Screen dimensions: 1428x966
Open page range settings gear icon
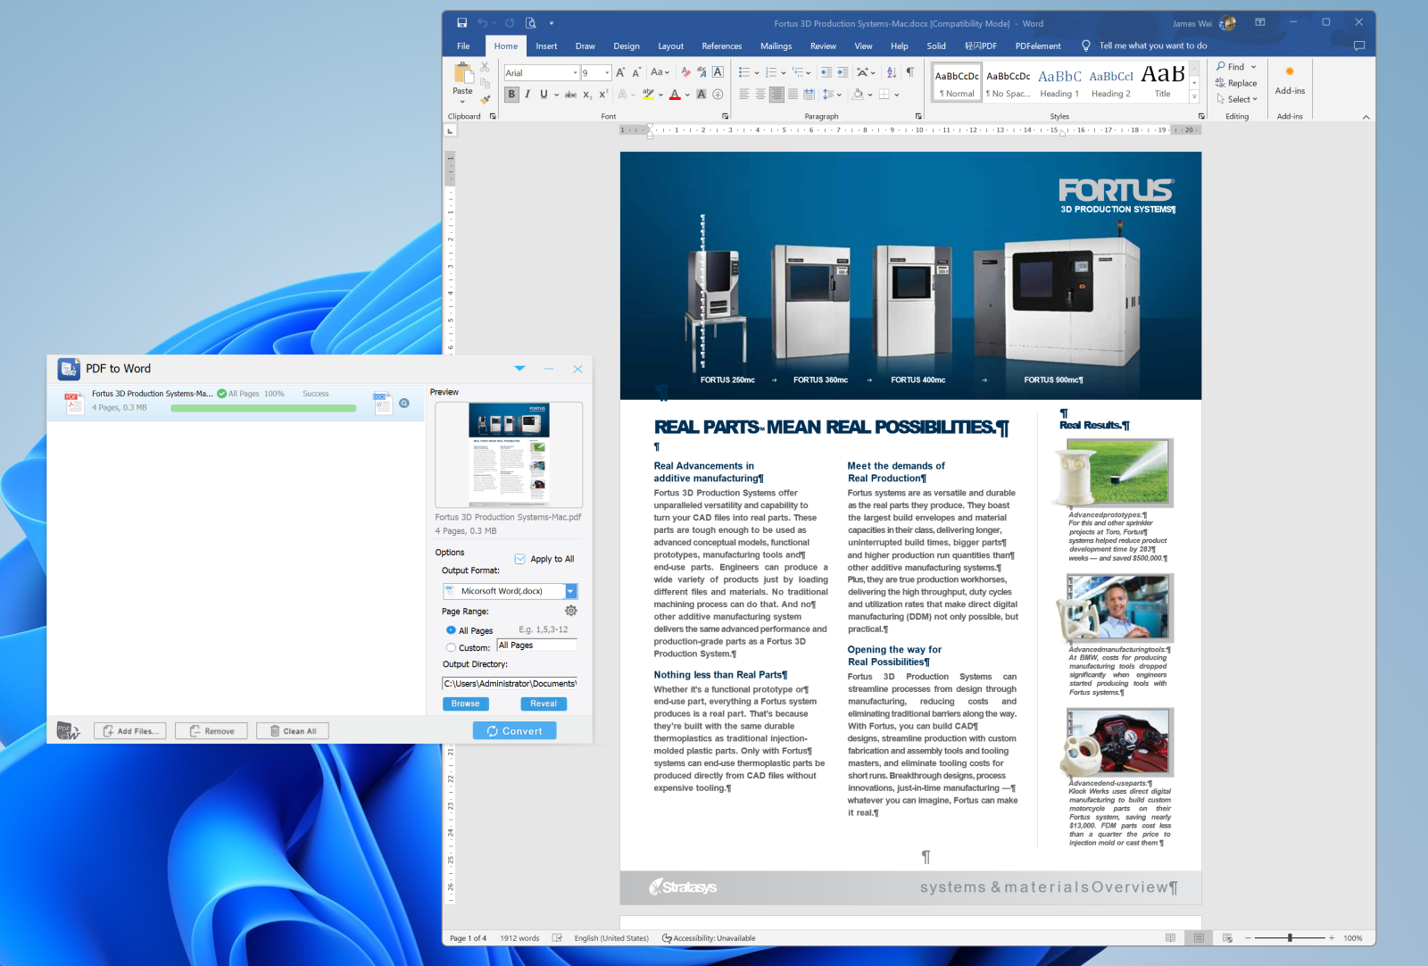point(571,611)
